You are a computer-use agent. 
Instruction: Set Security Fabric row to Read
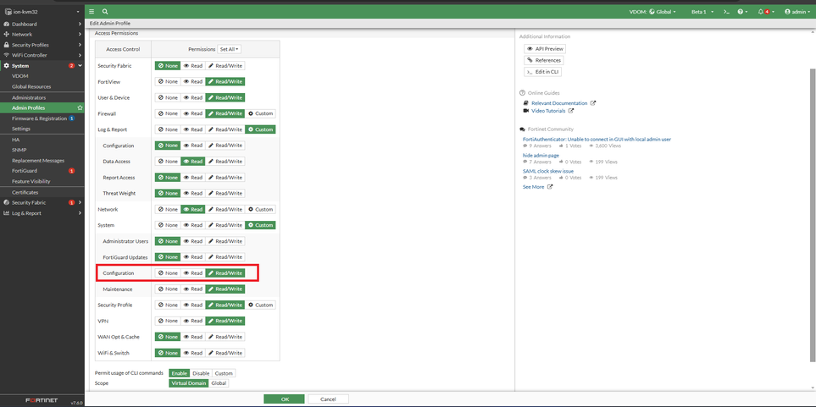(x=192, y=66)
